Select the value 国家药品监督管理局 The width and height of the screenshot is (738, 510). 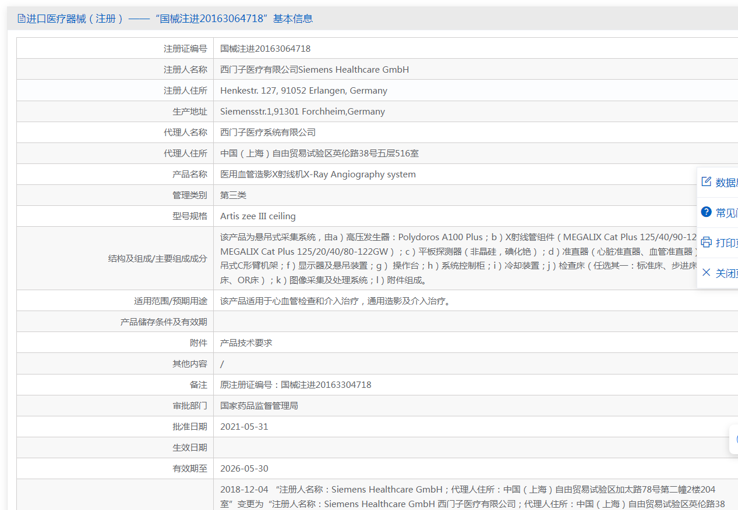pos(259,406)
